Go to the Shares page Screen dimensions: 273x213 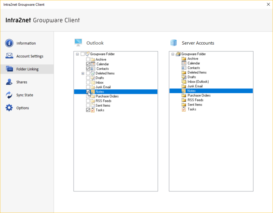click(27, 82)
